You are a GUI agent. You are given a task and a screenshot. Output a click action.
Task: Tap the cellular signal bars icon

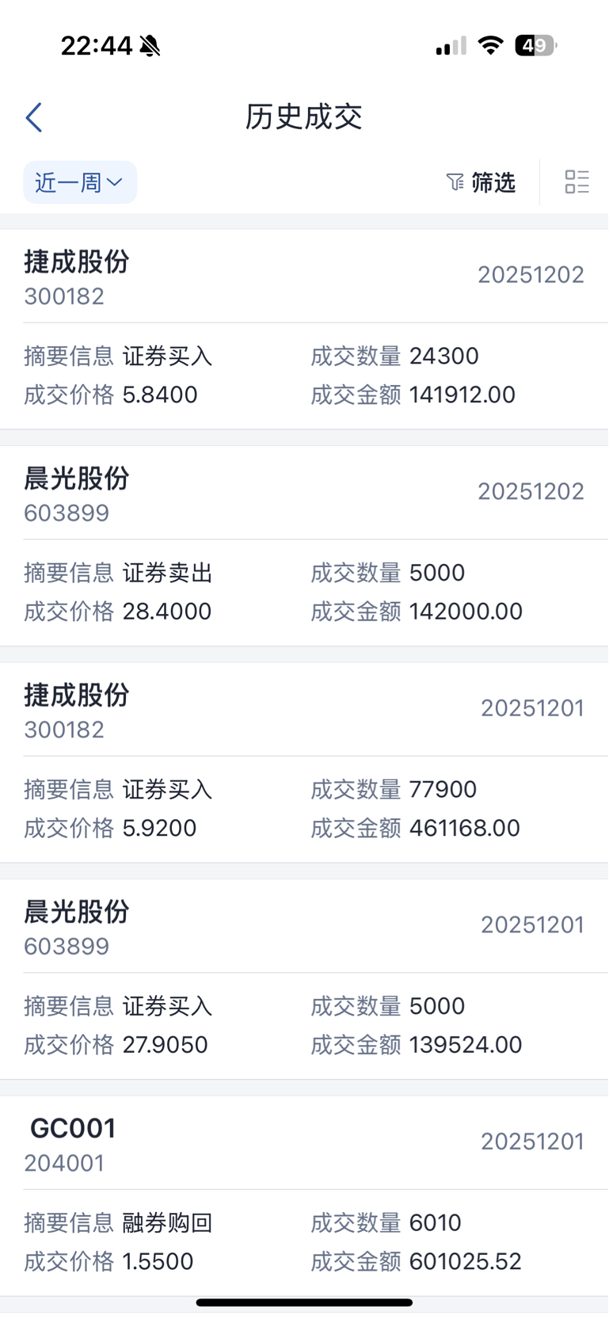coord(451,46)
